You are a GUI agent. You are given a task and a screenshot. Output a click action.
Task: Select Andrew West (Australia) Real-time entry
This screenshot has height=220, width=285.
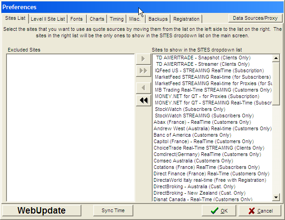212,129
